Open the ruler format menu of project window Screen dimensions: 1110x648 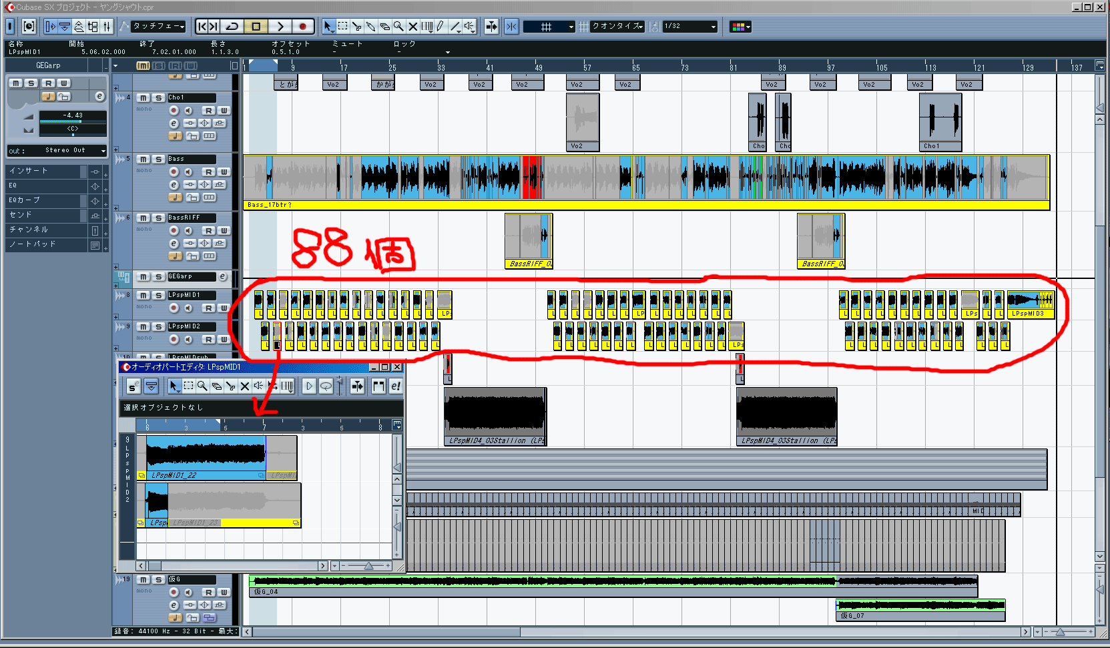coord(1099,65)
